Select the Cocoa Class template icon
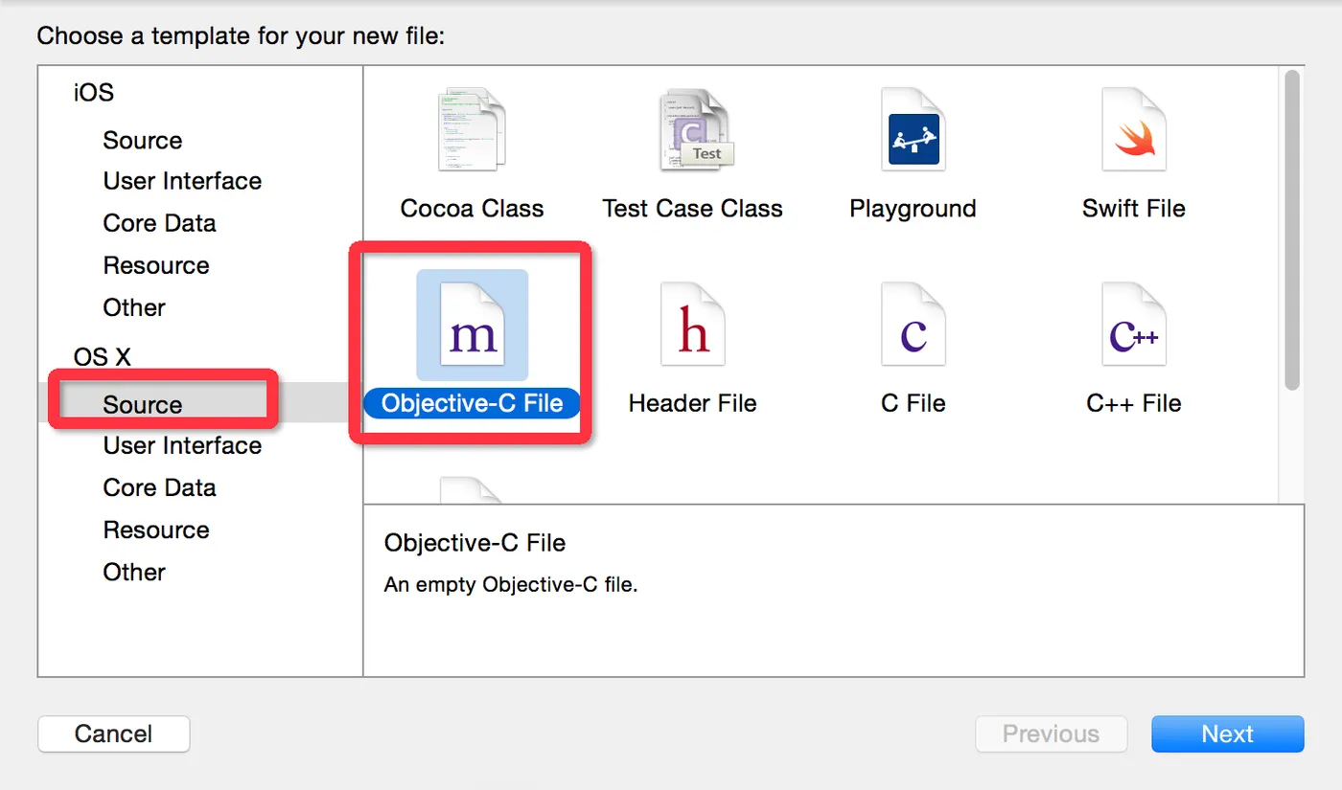 [x=472, y=131]
